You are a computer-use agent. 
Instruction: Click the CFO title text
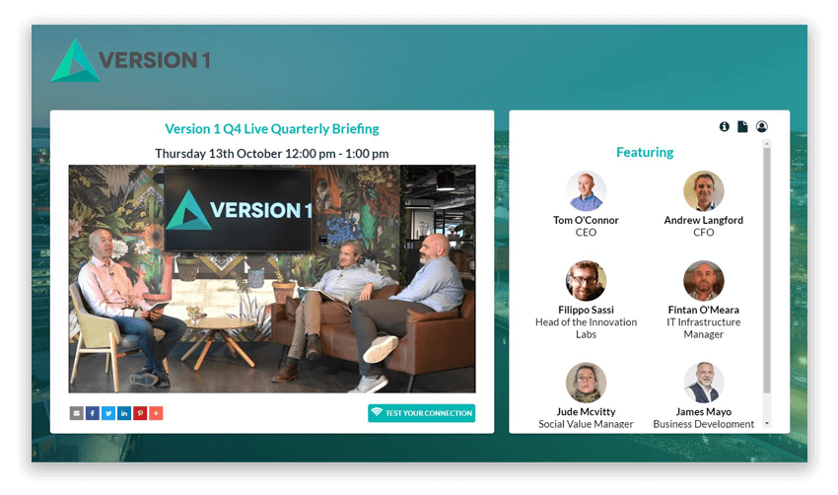[x=703, y=233]
